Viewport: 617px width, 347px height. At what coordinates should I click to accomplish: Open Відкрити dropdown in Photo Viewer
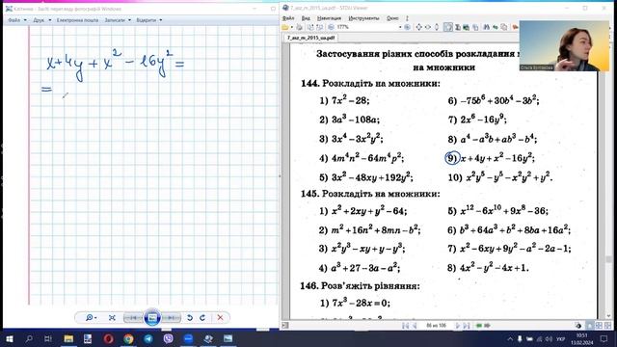pyautogui.click(x=149, y=20)
